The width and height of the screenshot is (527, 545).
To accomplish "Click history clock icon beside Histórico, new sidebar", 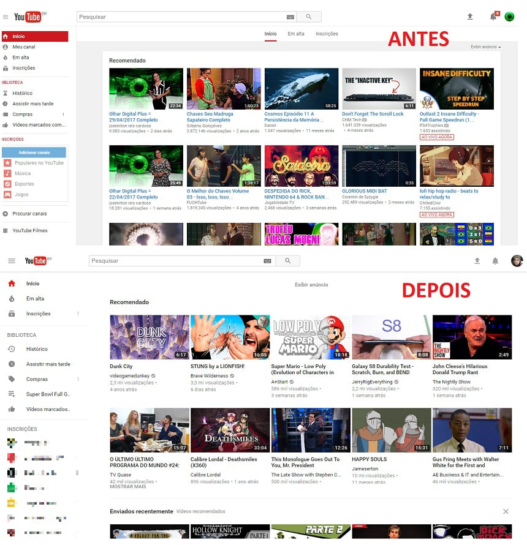I will click(x=12, y=349).
